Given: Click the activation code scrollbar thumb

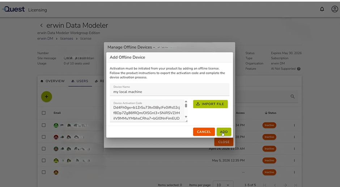Looking at the screenshot, I should (186, 105).
